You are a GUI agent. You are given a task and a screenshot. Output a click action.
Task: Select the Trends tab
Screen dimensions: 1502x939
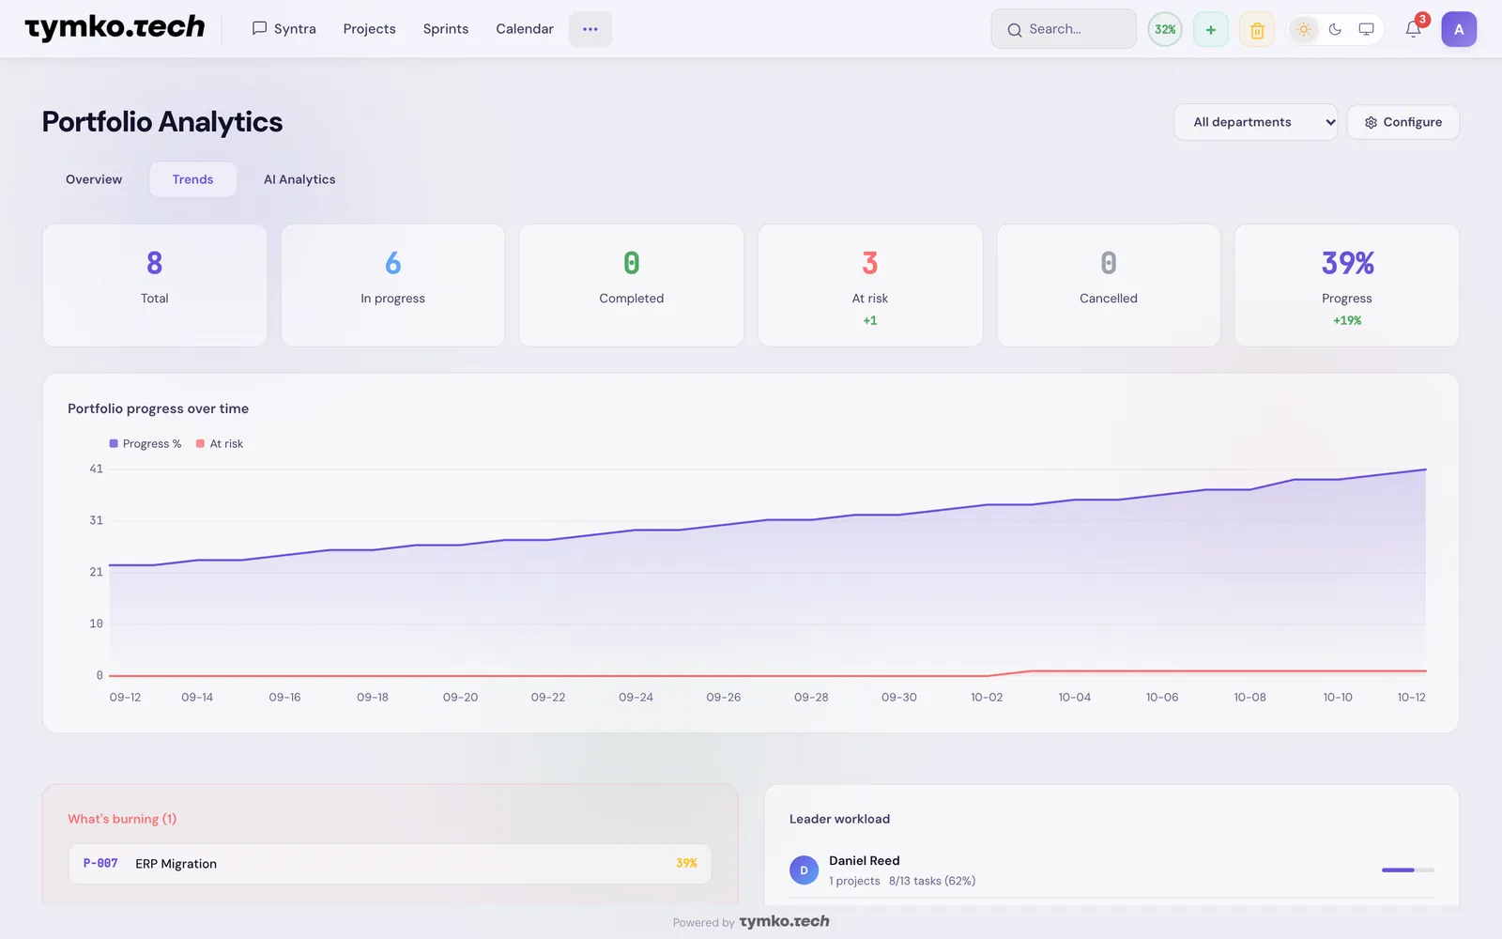coord(192,179)
